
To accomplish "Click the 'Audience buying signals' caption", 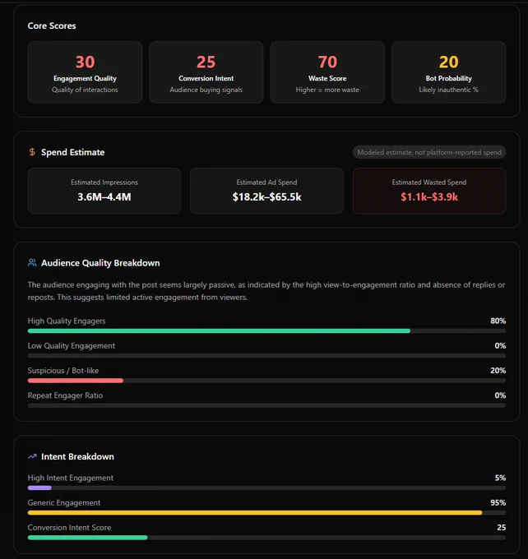I will 206,90.
